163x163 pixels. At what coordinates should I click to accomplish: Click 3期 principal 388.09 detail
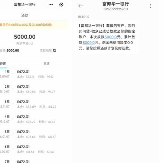[26, 107]
